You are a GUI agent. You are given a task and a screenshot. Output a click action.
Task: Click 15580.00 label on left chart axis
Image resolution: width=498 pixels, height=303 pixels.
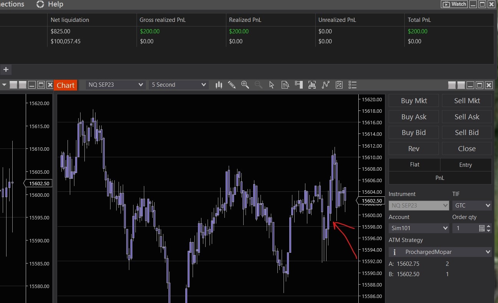(40, 286)
